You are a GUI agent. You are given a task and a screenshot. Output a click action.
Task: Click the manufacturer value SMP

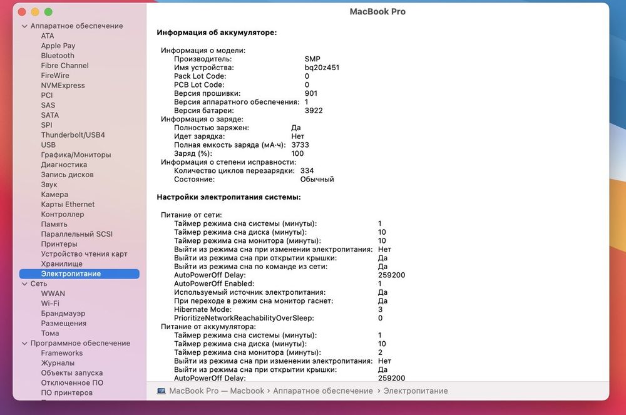[312, 59]
